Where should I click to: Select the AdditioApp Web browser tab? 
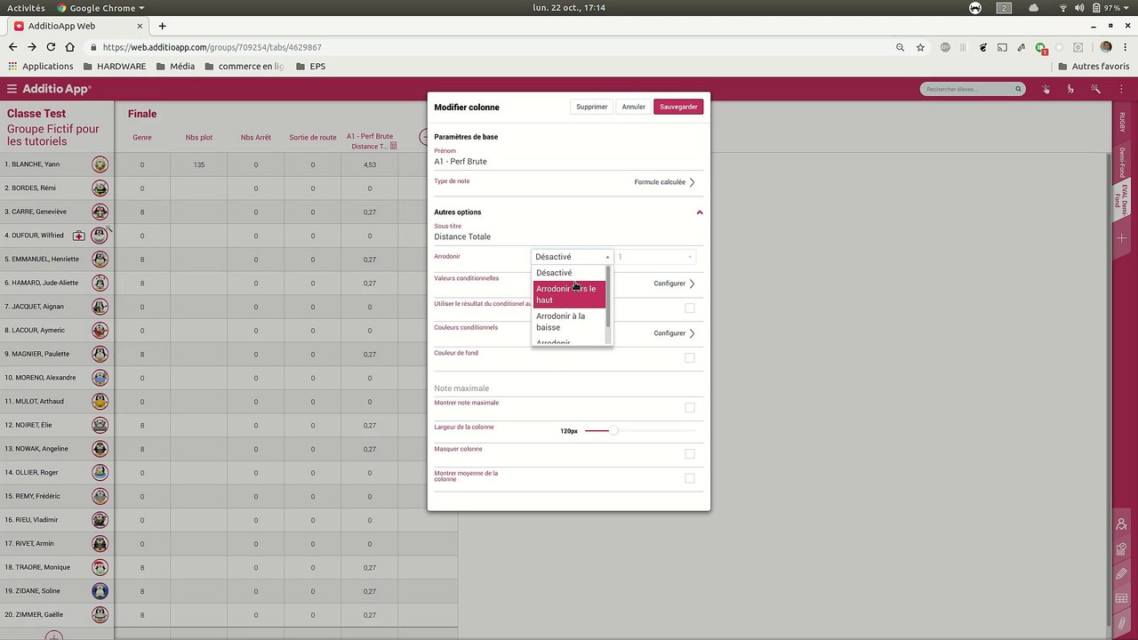[78, 26]
